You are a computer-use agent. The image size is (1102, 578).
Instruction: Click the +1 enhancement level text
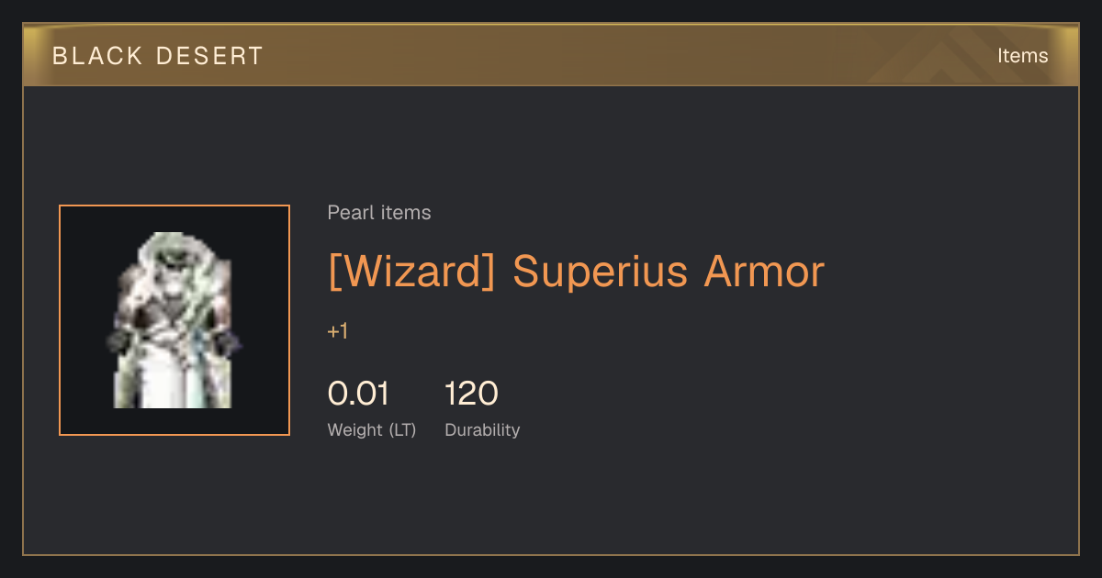click(338, 331)
